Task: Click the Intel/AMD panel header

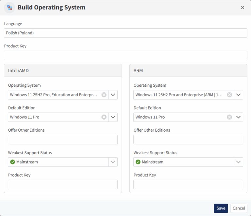Action: tap(63, 70)
